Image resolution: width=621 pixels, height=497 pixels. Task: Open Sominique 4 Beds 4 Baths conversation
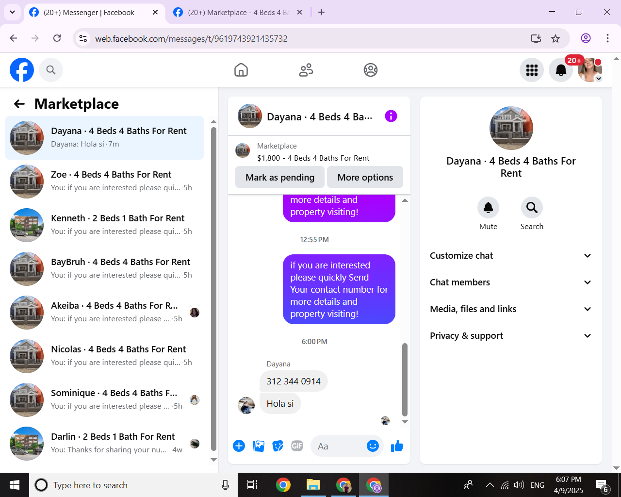coord(104,400)
